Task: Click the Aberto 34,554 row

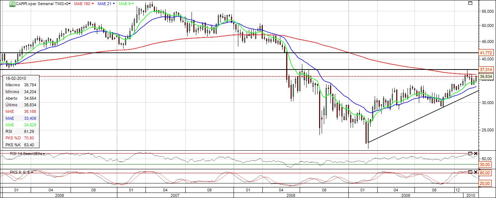Action: click(x=21, y=98)
